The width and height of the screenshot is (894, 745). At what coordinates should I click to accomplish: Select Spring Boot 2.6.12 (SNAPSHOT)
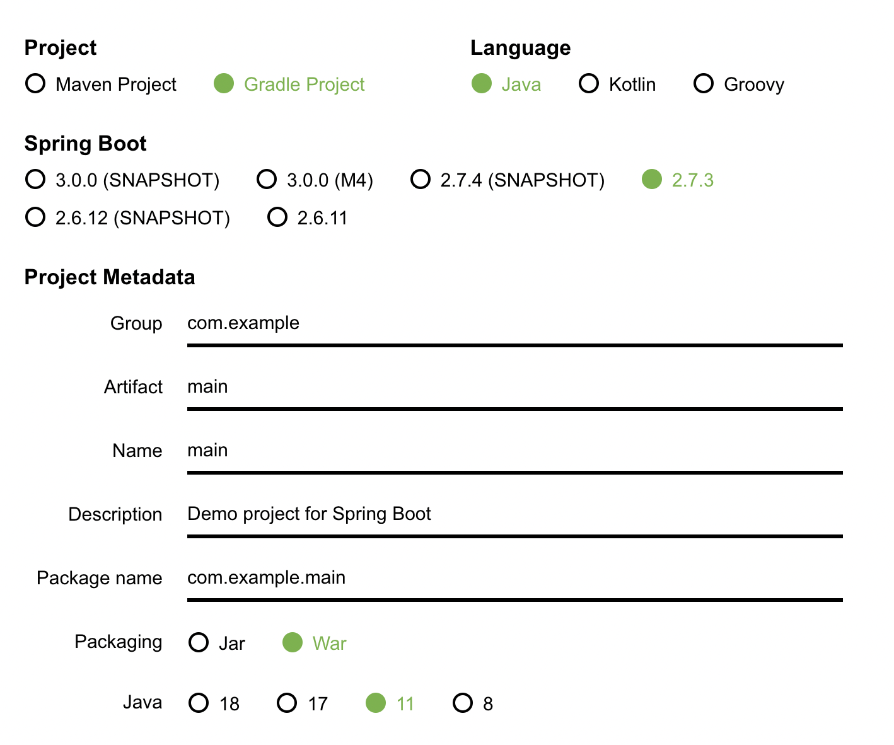36,217
